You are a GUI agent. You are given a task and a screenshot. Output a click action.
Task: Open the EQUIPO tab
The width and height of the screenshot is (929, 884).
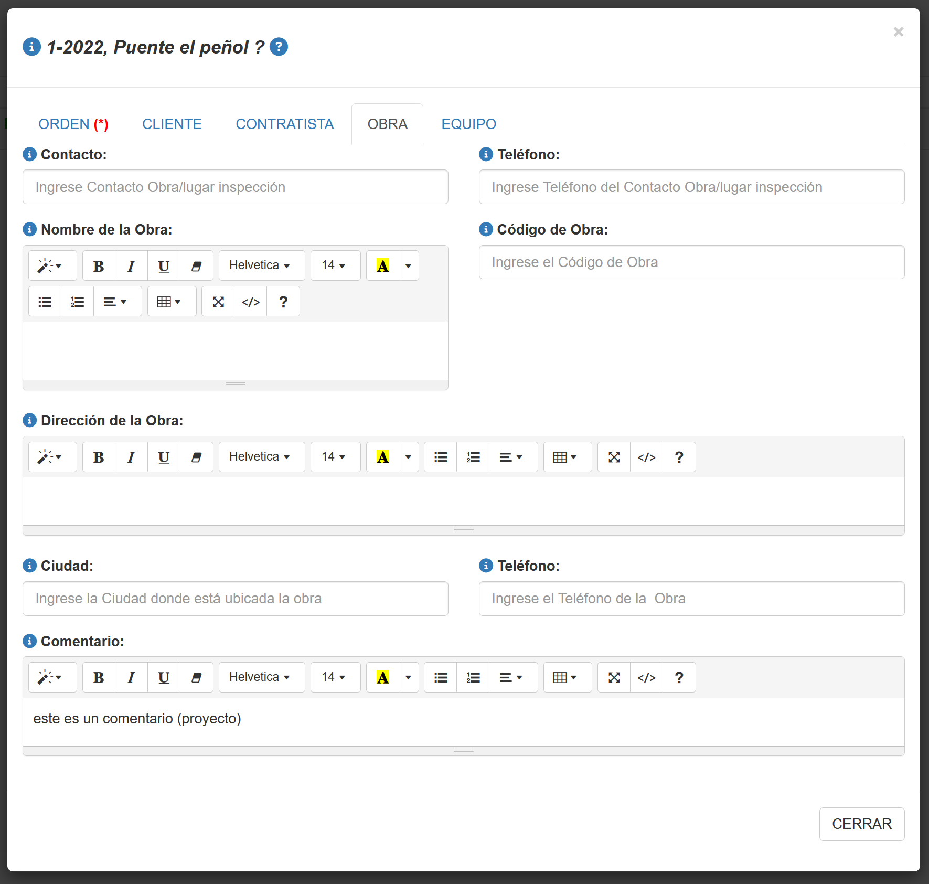coord(468,124)
